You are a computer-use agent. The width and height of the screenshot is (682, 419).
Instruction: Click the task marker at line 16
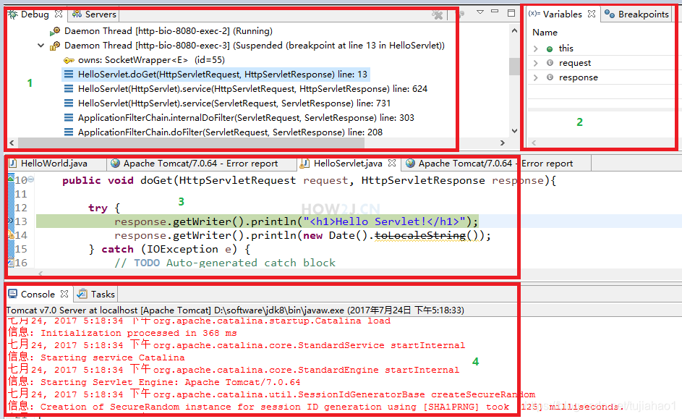click(11, 263)
